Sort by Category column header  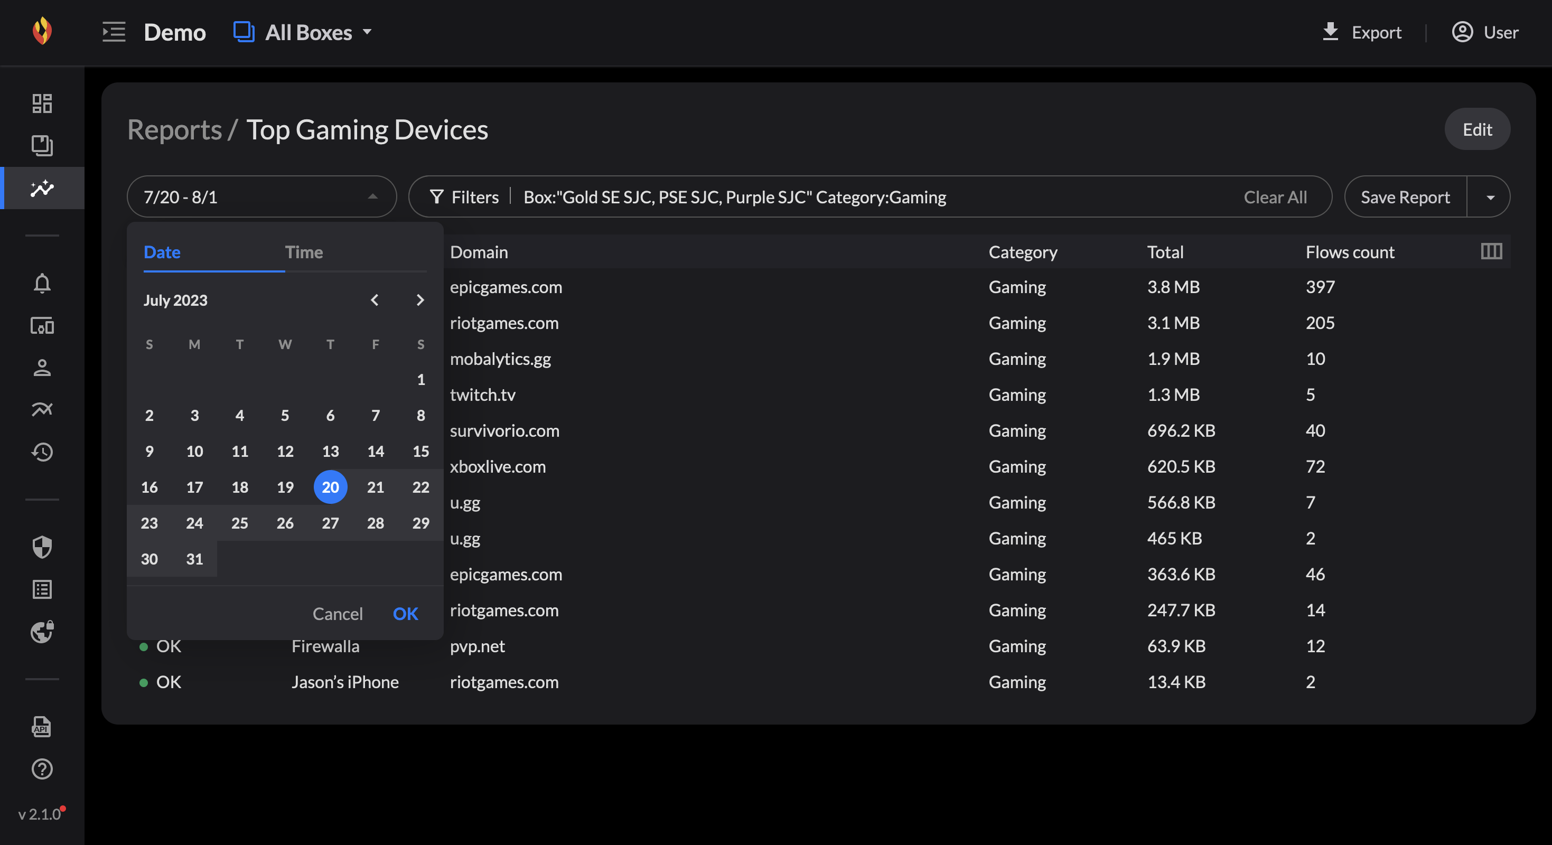pos(1022,252)
